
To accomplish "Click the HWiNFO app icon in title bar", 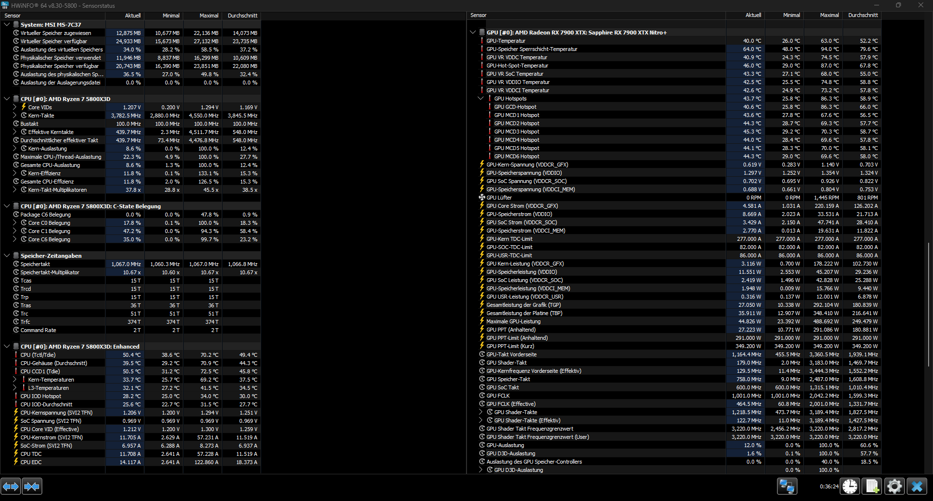I will (5, 5).
